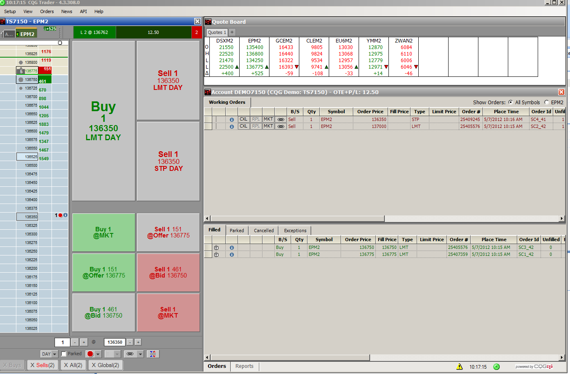Click Sell 1 461 @Bid 136750 button
The image size is (570, 374).
click(168, 272)
